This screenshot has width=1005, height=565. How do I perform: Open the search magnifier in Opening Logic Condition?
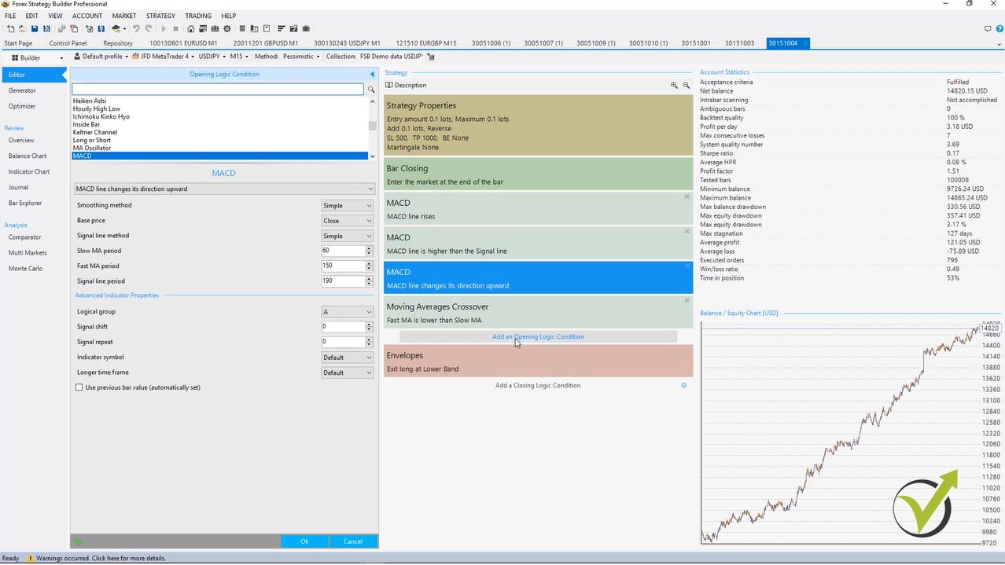(x=370, y=90)
